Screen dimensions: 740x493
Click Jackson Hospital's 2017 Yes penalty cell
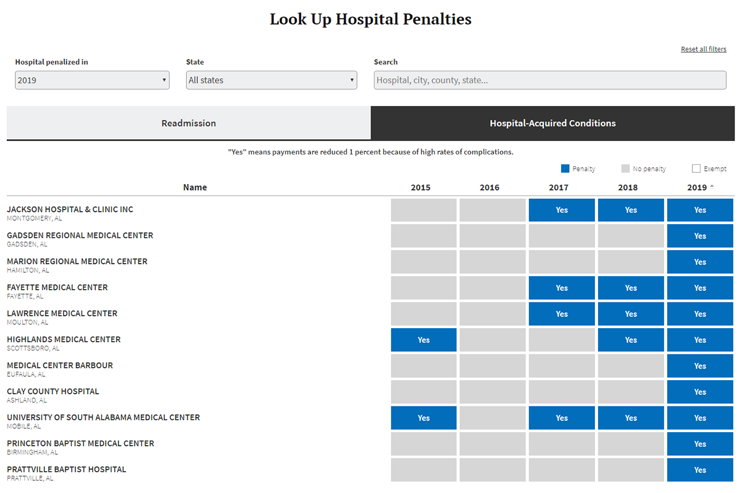561,210
